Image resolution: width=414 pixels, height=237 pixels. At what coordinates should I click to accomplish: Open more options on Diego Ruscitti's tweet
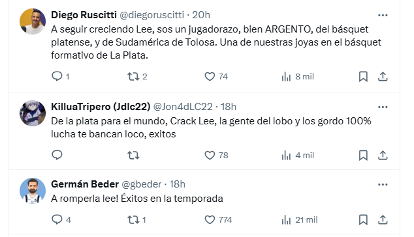click(x=383, y=15)
